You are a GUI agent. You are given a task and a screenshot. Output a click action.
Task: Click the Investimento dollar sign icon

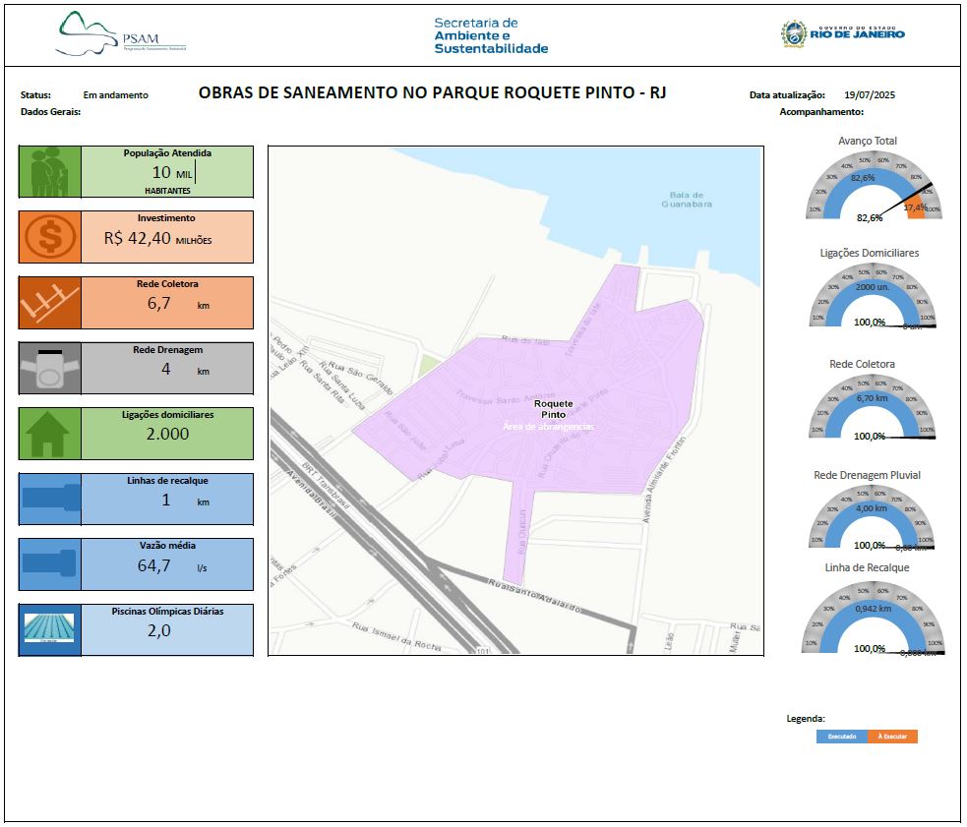pos(49,237)
